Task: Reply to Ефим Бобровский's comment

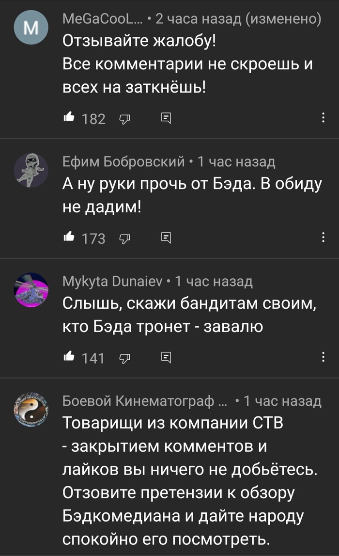Action: click(166, 238)
